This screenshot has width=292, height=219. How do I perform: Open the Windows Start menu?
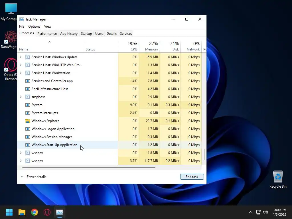tap(9, 212)
